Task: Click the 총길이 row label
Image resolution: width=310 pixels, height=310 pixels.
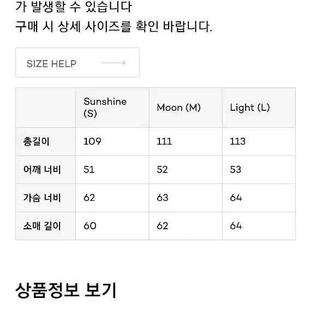Action: pyautogui.click(x=45, y=141)
